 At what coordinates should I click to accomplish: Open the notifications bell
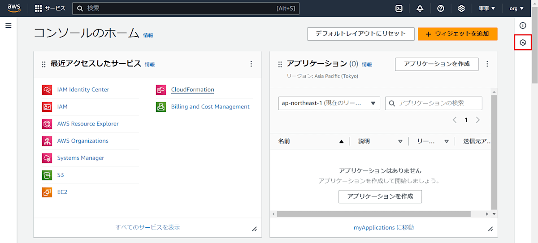[420, 9]
